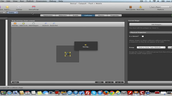This screenshot has height=96, width=172.
Task: Open the Flash (Player) platform dropdown
Action: click(160, 7)
